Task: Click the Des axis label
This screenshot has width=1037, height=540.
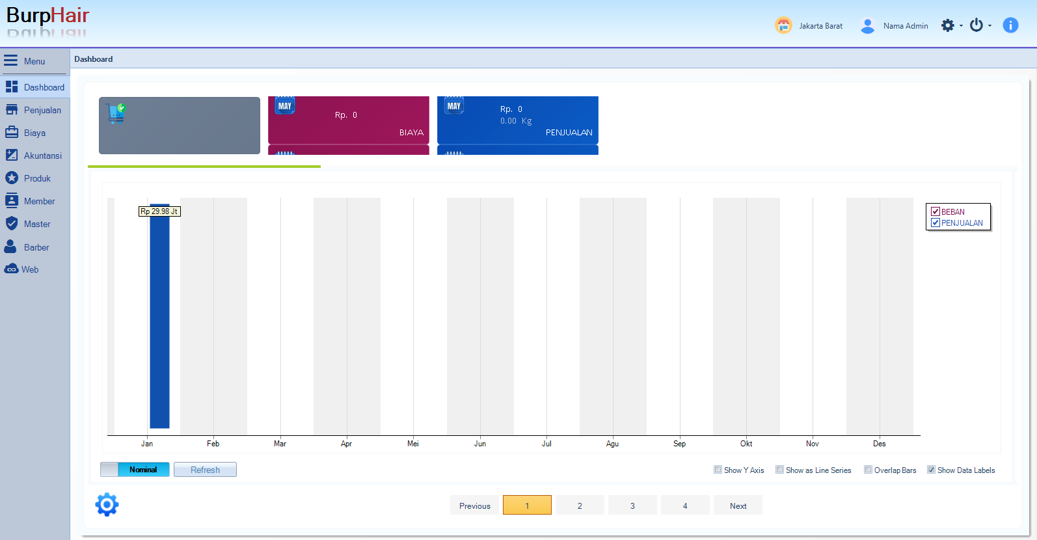Action: click(879, 444)
